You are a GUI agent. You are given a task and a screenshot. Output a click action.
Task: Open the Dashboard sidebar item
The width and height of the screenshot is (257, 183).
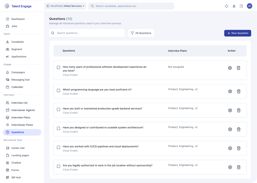(x=18, y=19)
